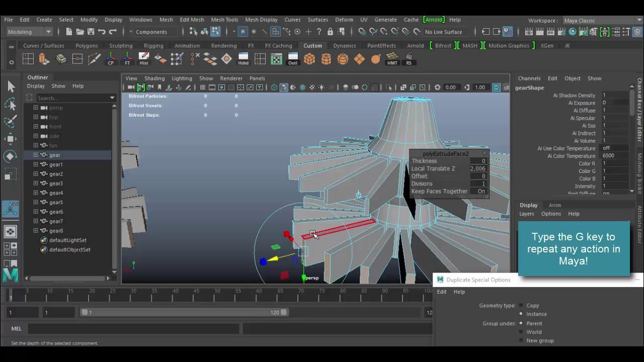Expand the gear3 node in Outliner
Image resolution: width=644 pixels, height=362 pixels.
tap(36, 184)
